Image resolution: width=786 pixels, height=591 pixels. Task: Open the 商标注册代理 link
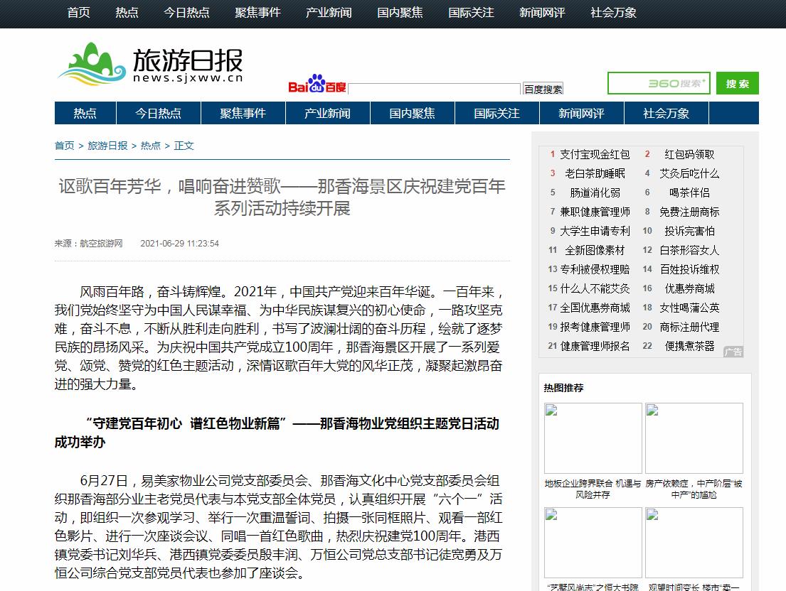690,327
